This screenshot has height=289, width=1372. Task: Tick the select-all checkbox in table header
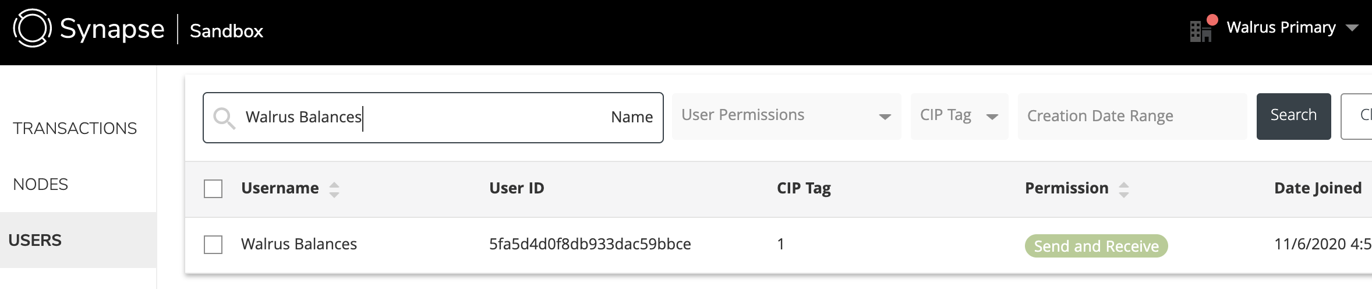[213, 189]
